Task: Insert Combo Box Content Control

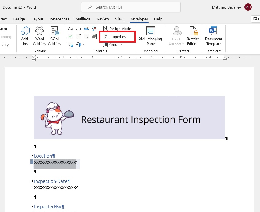Action: tap(78, 36)
